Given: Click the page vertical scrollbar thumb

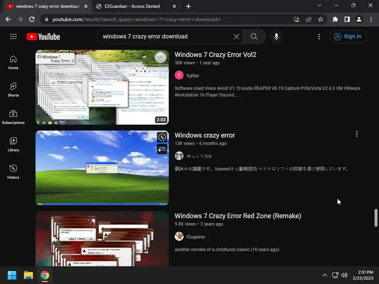Looking at the screenshot, I should [376, 217].
